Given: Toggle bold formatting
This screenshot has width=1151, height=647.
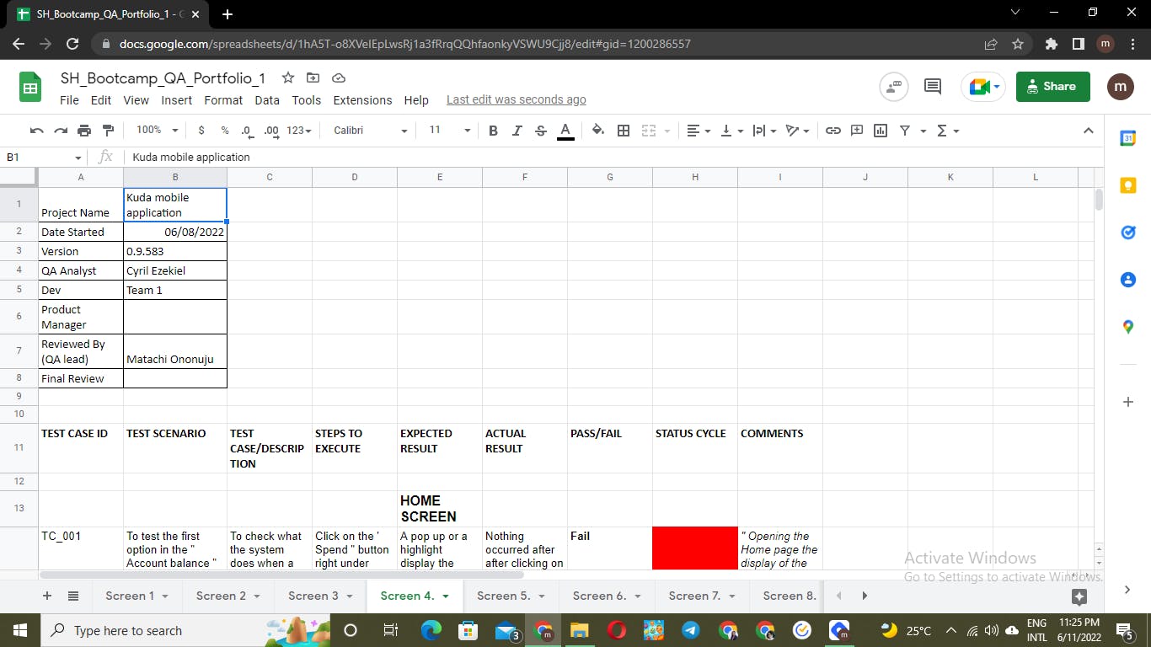Looking at the screenshot, I should (494, 131).
